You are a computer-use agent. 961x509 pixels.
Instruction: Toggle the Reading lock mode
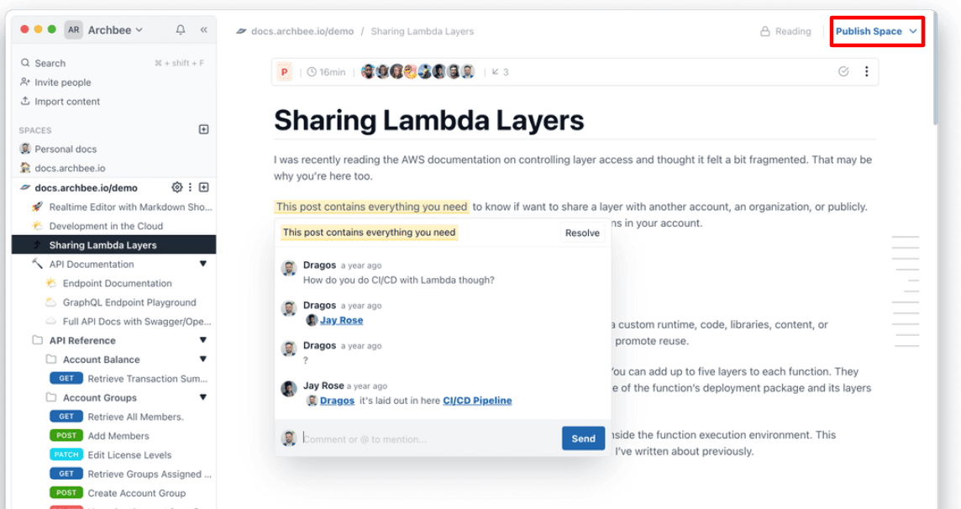pos(785,32)
